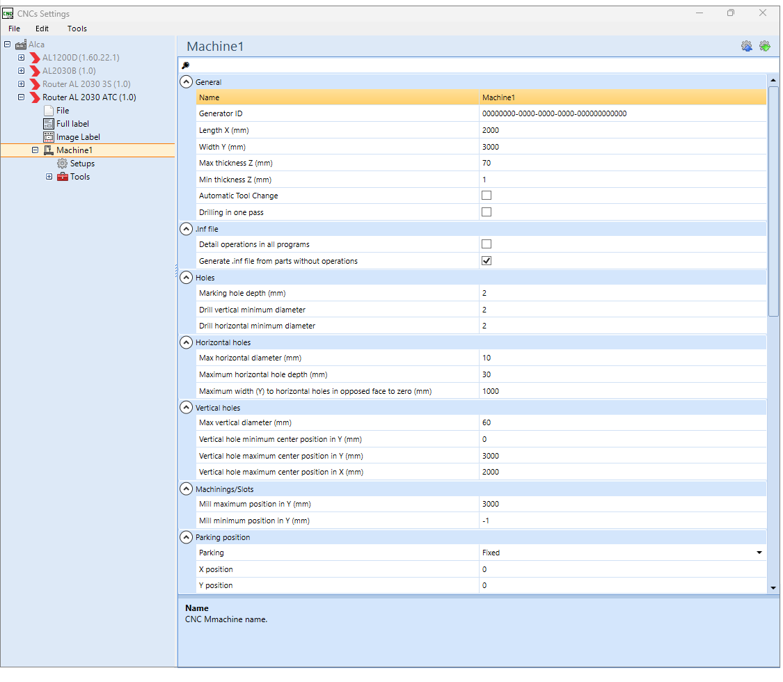Edit Max horizontal diameter value 10
This screenshot has height=682, width=783.
pyautogui.click(x=623, y=358)
